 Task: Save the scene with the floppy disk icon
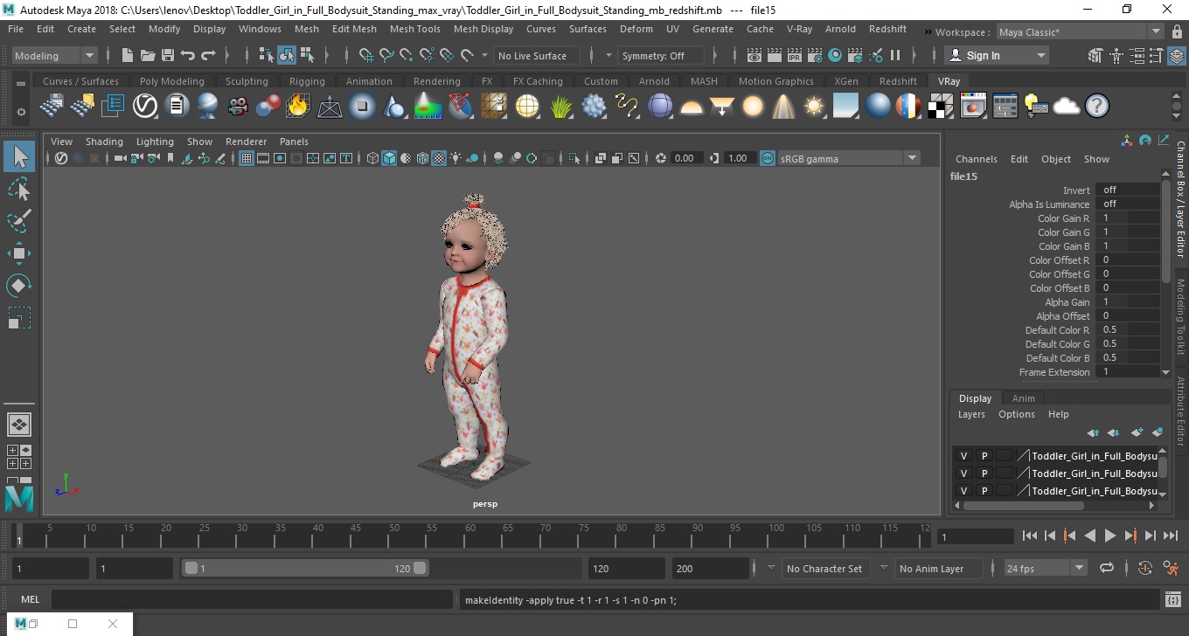[x=167, y=55]
